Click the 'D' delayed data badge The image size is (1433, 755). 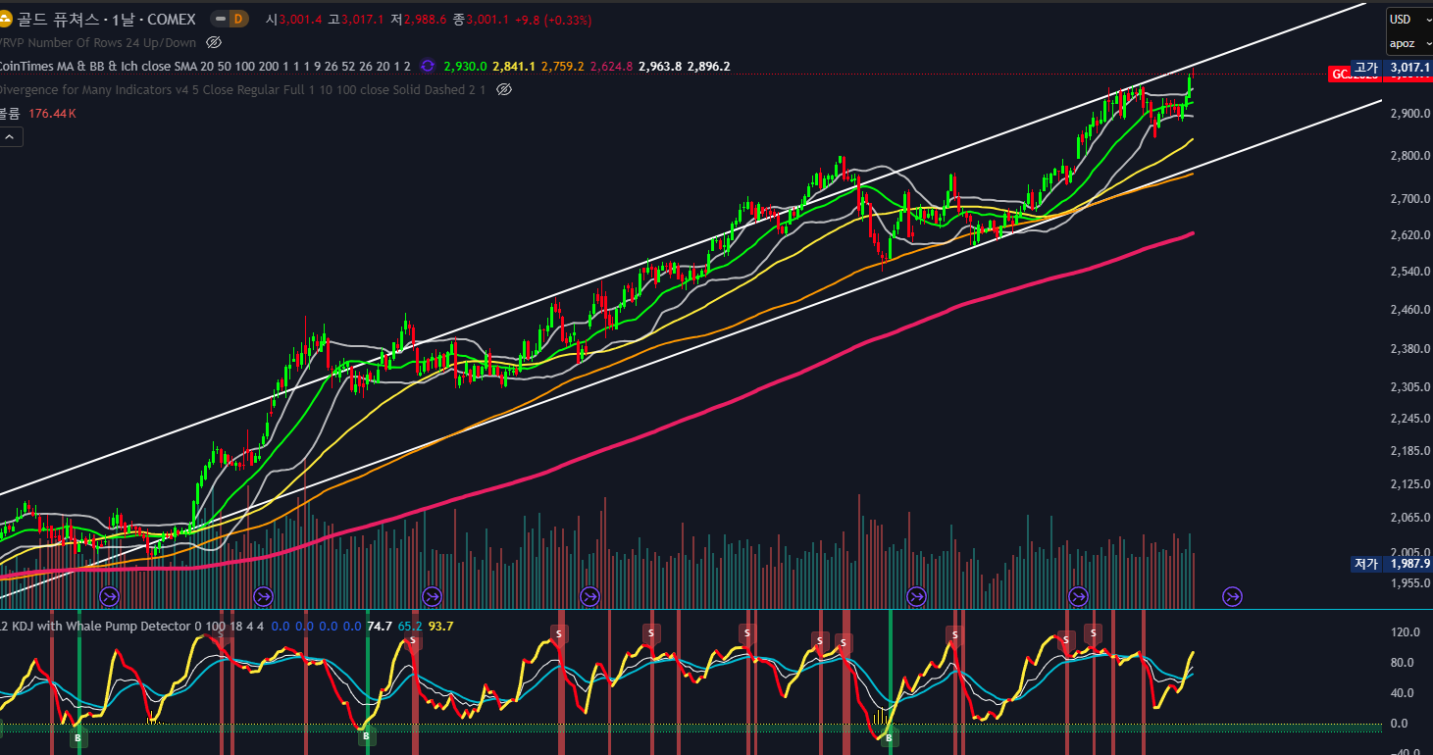pos(236,19)
